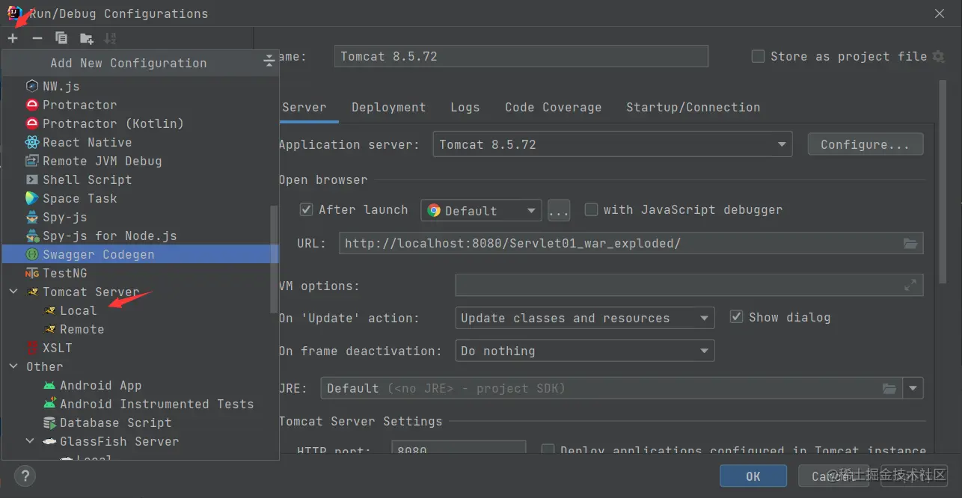Collapse the Other tree node

(13, 366)
